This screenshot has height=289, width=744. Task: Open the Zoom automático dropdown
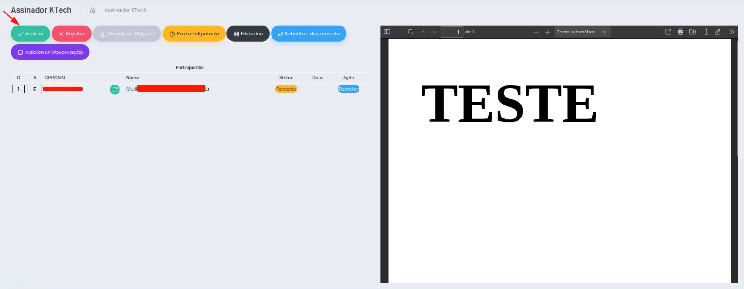(x=582, y=32)
